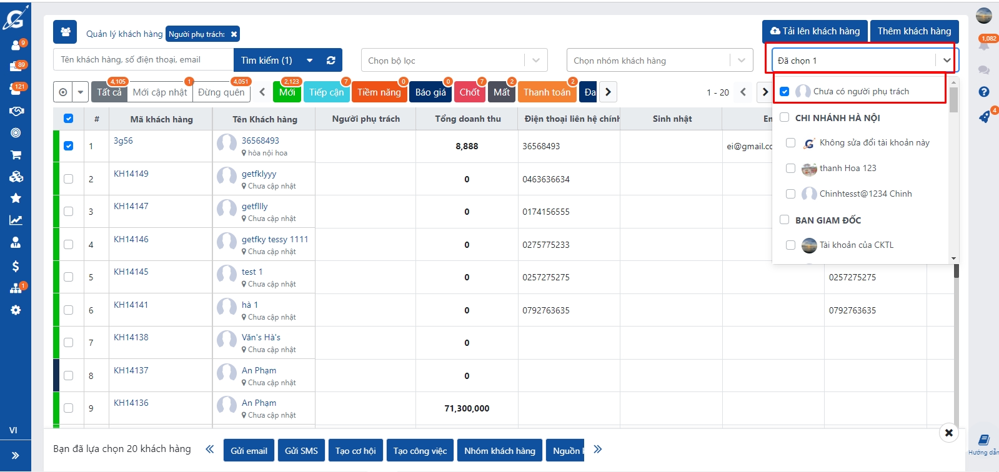Uncheck Chưa có người phụ trách option

[785, 92]
